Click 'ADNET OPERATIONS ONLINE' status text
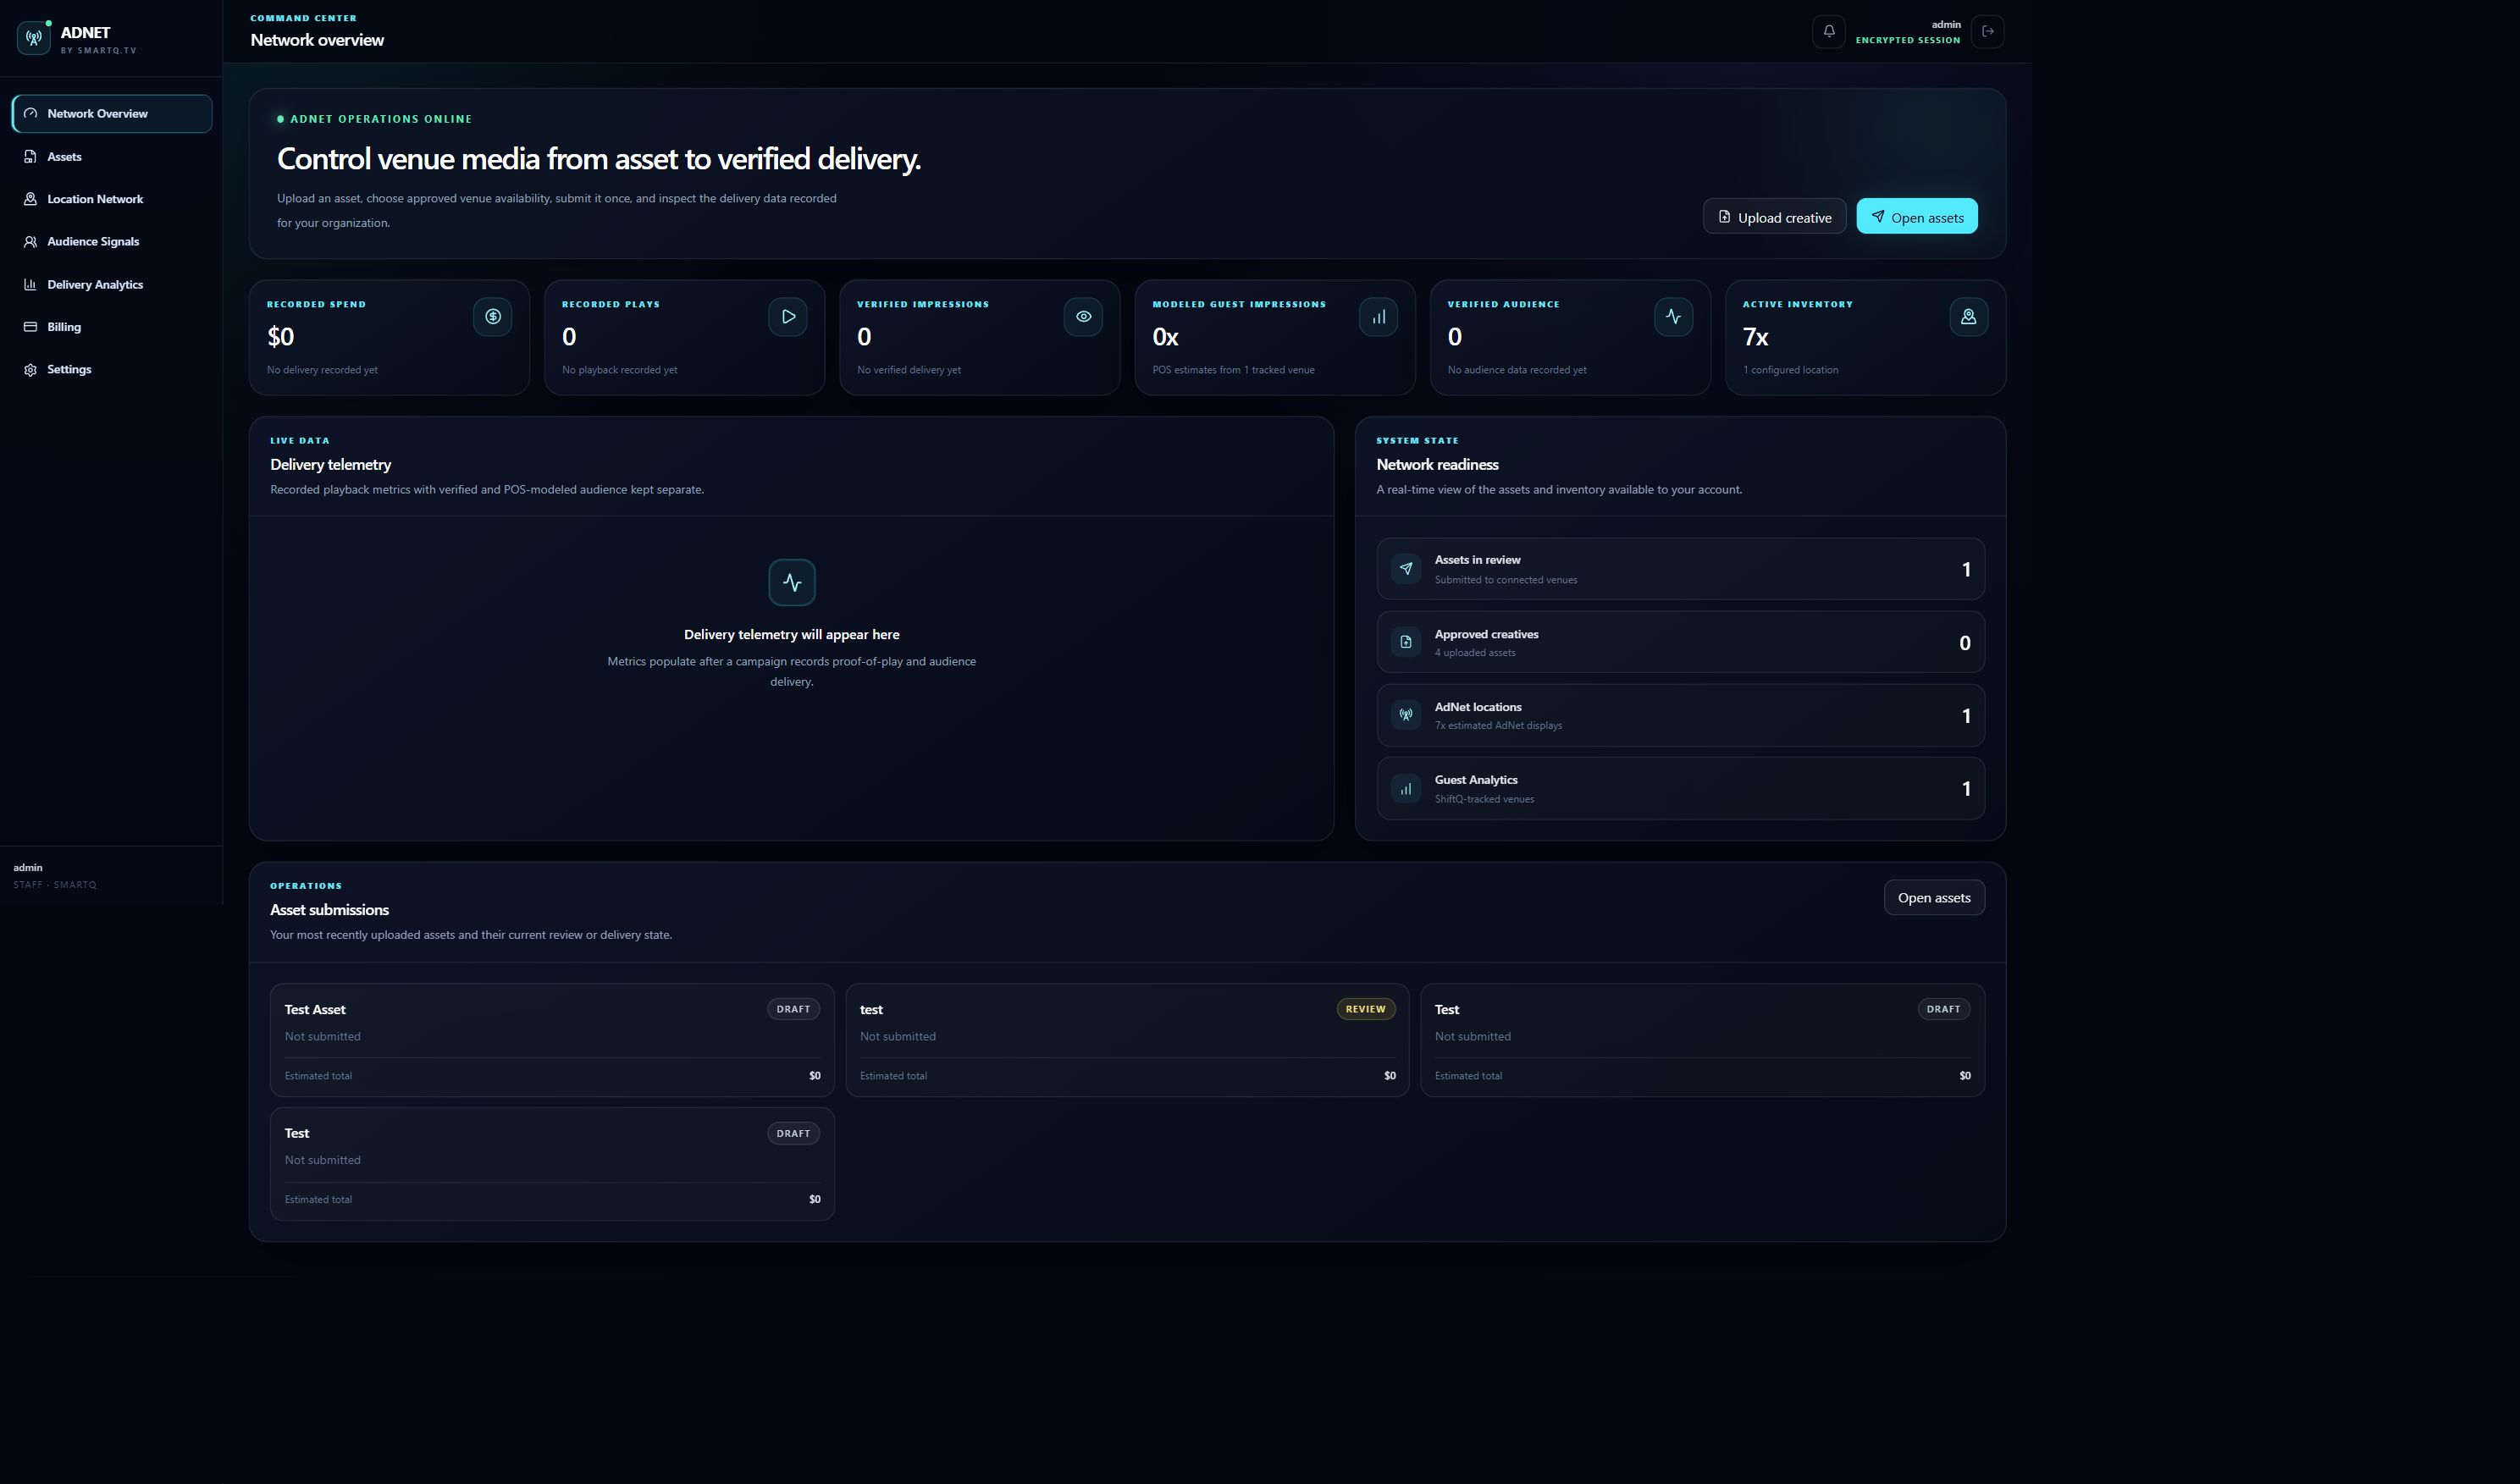 point(381,119)
